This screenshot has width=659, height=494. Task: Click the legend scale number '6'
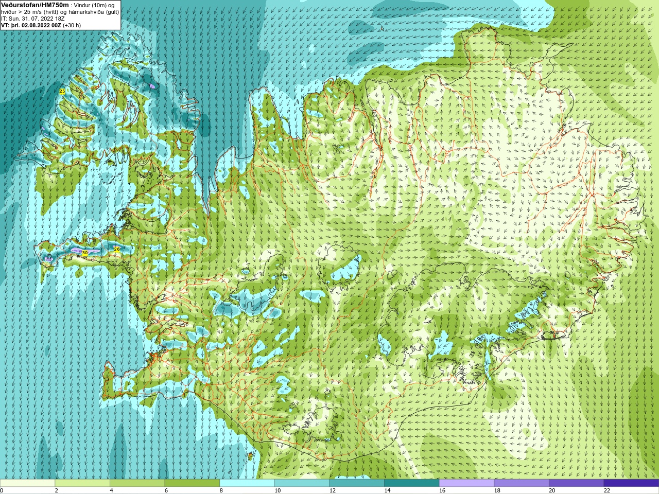[166, 490]
